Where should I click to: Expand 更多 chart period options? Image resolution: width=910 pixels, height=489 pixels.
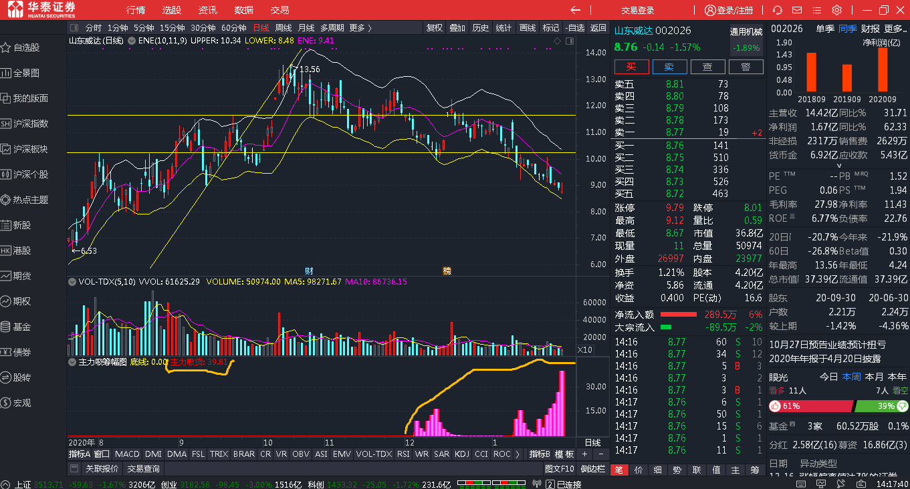click(360, 27)
